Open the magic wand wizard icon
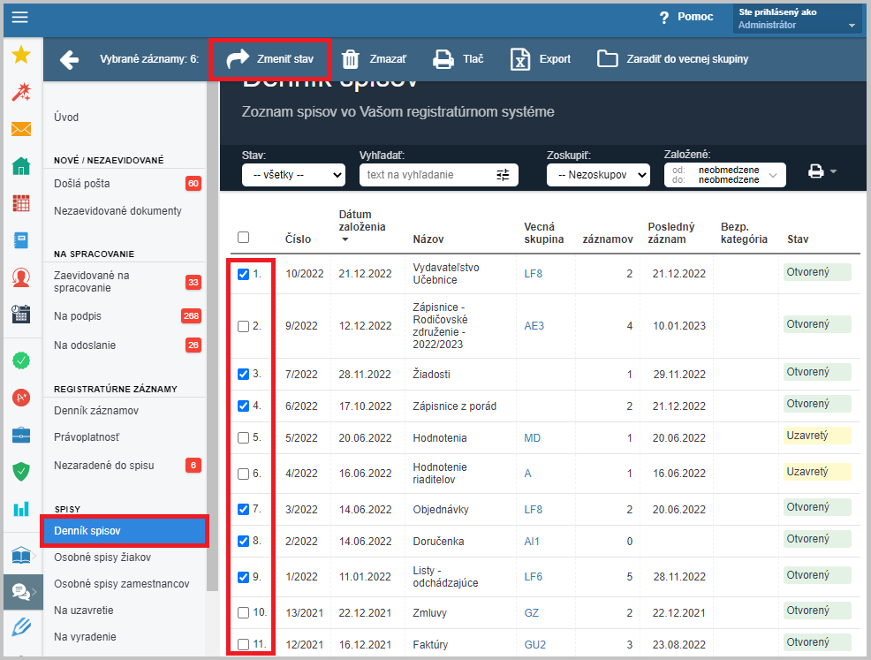871x660 pixels. pos(21,92)
